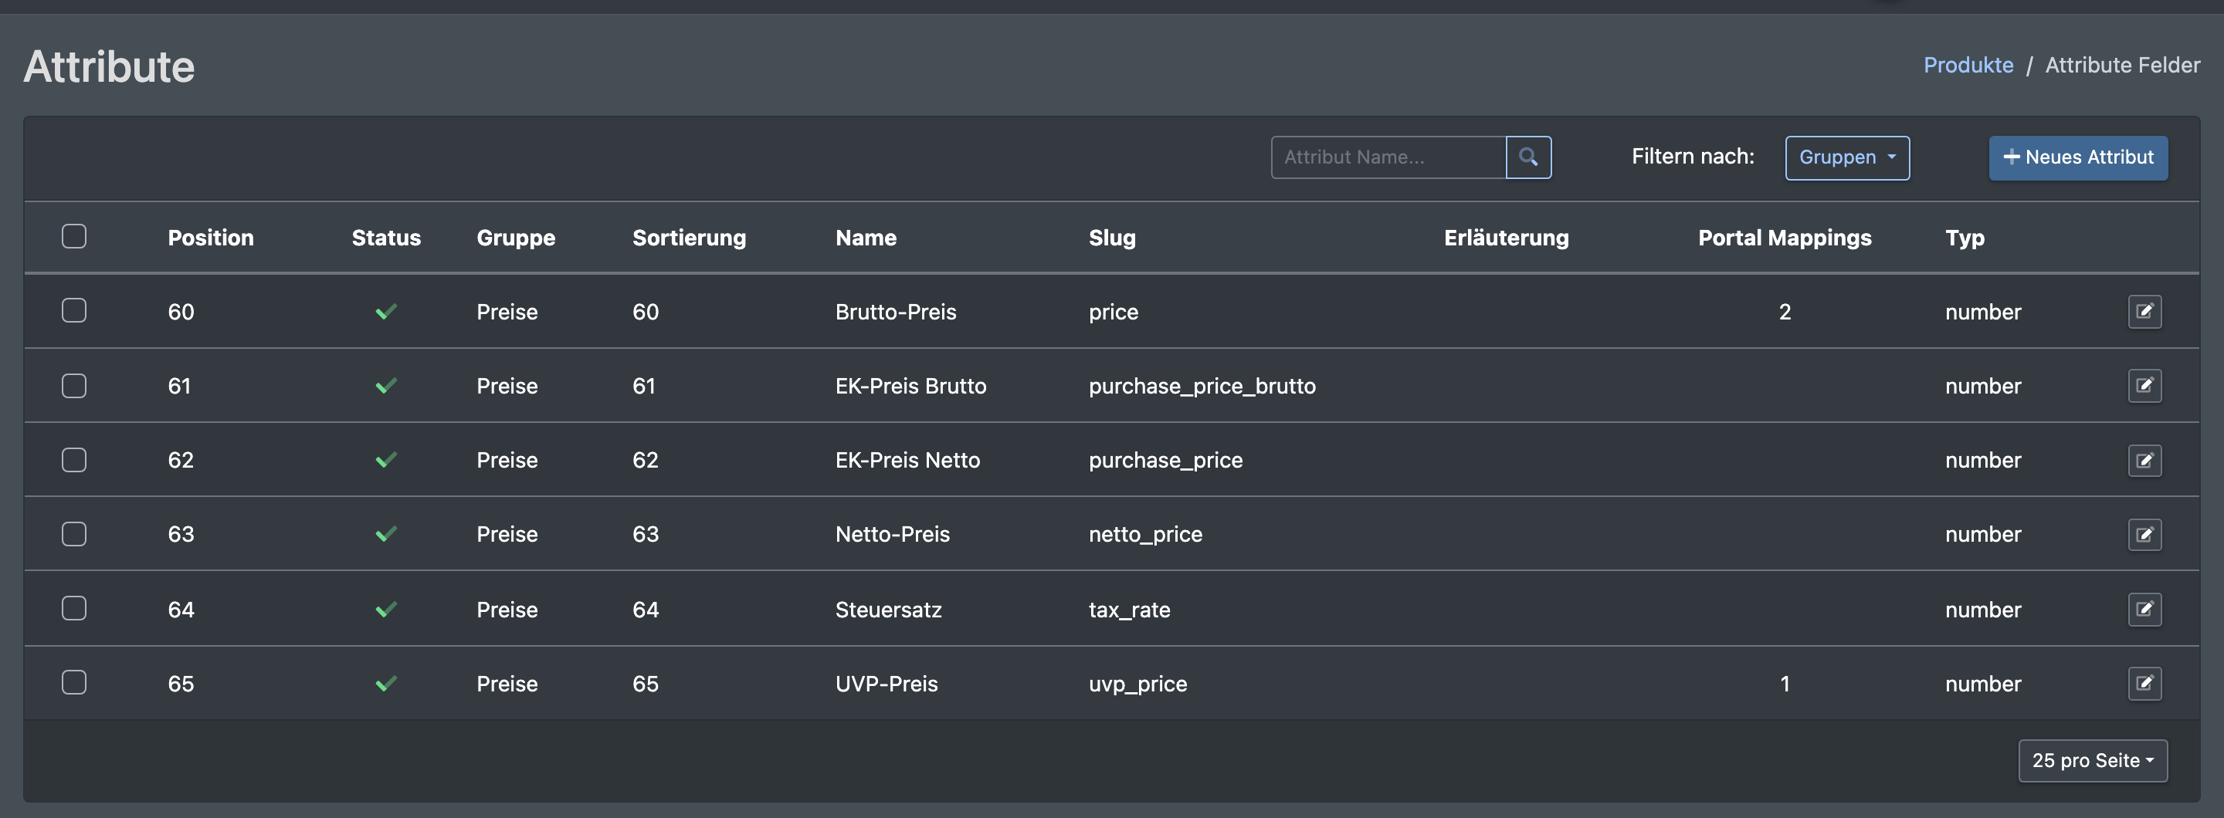Image resolution: width=2224 pixels, height=818 pixels.
Task: Click the search magnifier icon button
Action: point(1528,157)
